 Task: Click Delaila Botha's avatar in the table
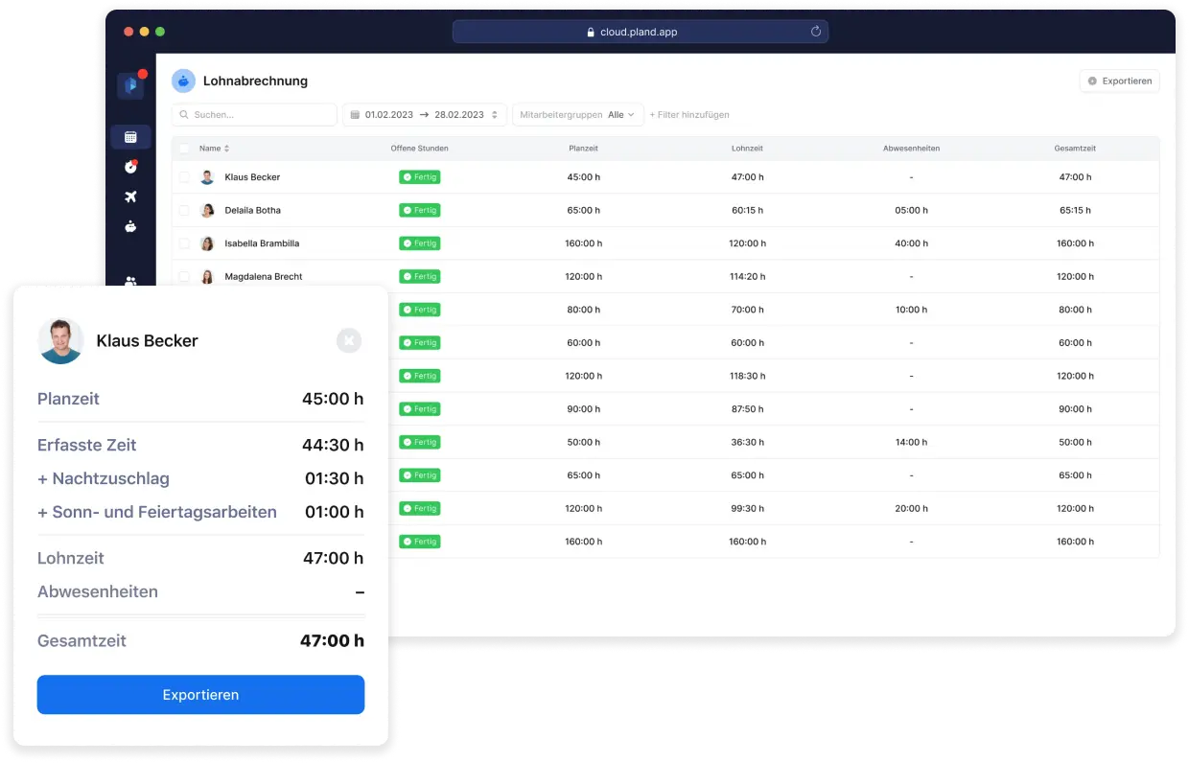pos(207,210)
